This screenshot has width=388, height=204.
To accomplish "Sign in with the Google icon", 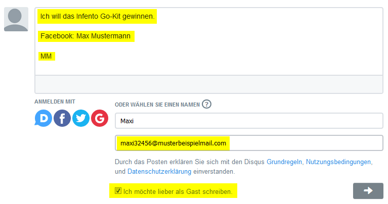I will click(100, 118).
